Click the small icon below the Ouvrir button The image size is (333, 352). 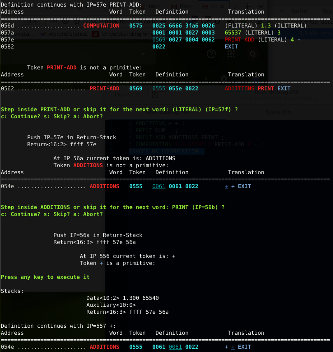154,96
